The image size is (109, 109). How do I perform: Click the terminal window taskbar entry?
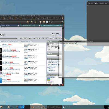(54, 107)
